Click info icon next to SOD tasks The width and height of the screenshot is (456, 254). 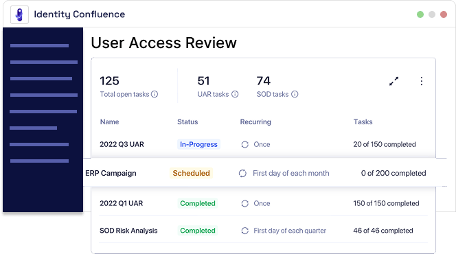pyautogui.click(x=295, y=94)
